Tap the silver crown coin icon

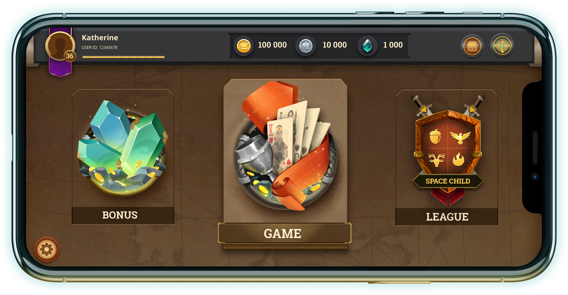click(305, 46)
